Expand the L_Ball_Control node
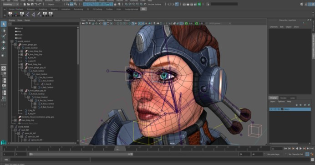The width and height of the screenshot is (315, 165). point(35,88)
